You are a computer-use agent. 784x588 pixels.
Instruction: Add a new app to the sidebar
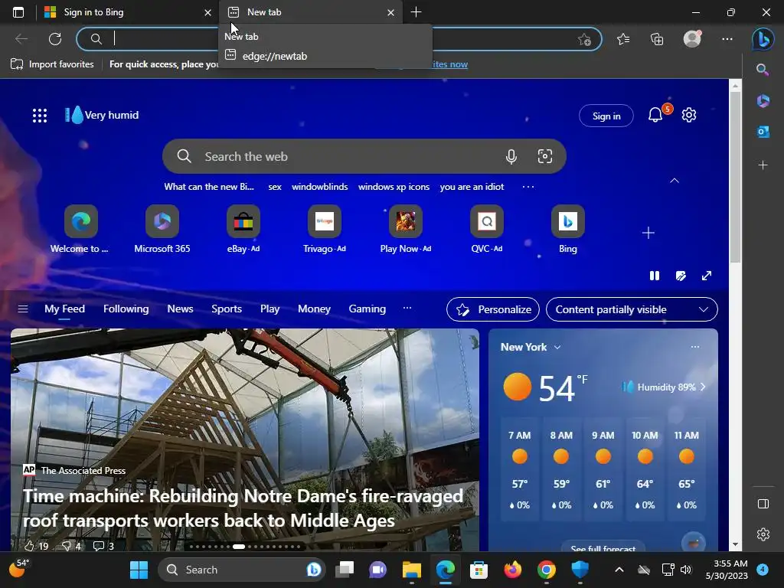coord(763,165)
